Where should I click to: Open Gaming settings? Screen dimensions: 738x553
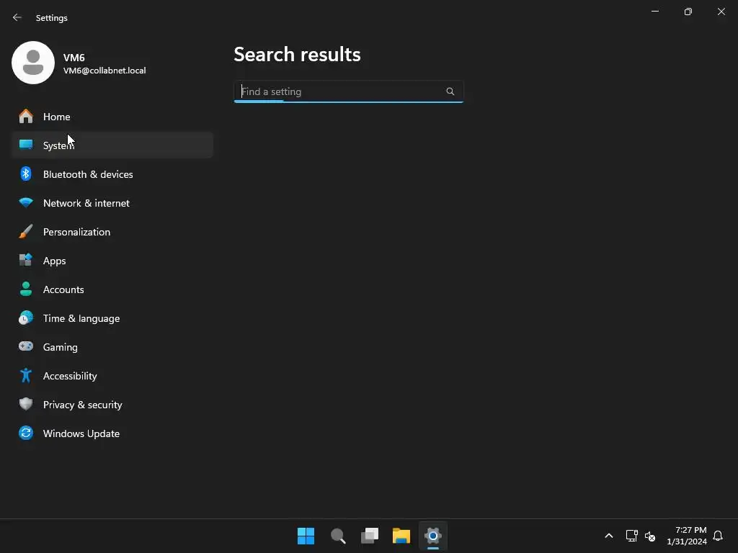[112, 346]
